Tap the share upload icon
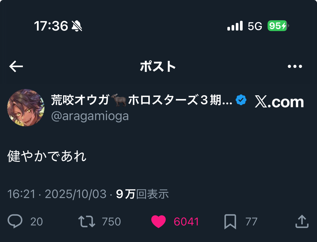 pos(301,221)
